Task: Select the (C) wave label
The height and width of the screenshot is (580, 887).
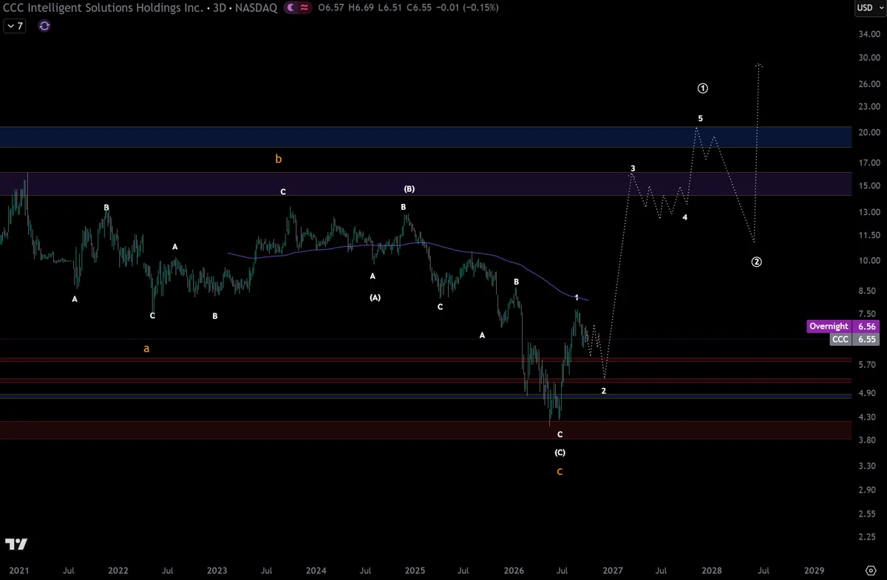Action: [x=560, y=452]
